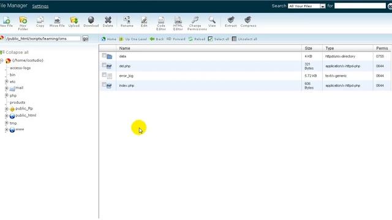Sort by the Name column header
Viewport: 392px width, 220px height.
tap(124, 48)
